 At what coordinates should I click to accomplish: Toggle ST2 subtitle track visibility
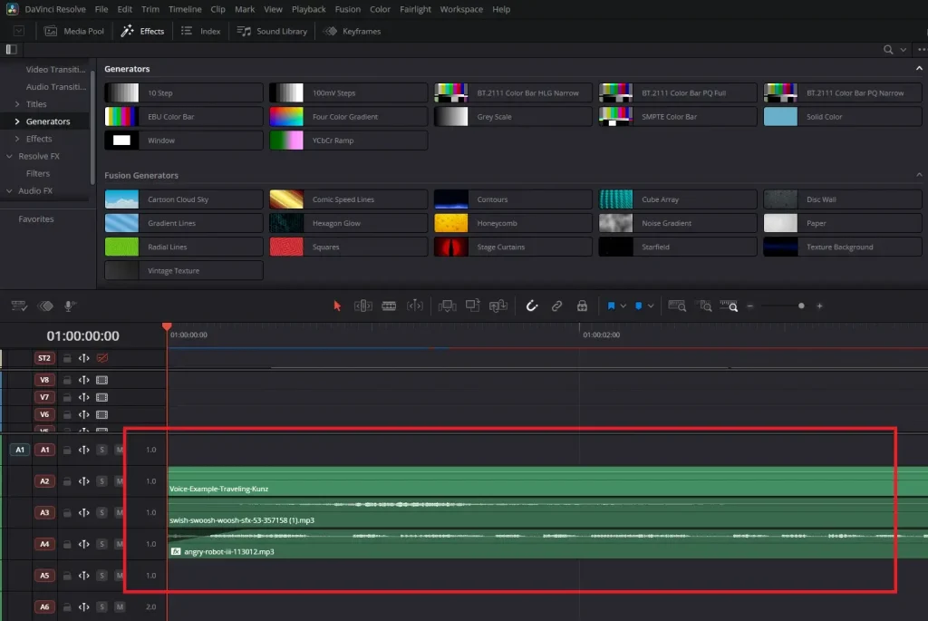102,358
